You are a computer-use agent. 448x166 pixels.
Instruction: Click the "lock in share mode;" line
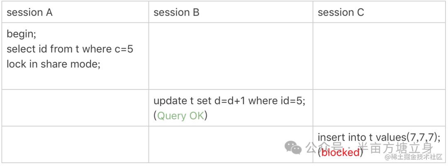(54, 65)
